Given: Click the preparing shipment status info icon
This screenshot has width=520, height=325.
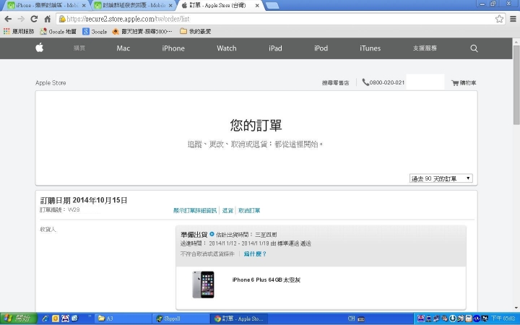Looking at the screenshot, I should click(212, 234).
